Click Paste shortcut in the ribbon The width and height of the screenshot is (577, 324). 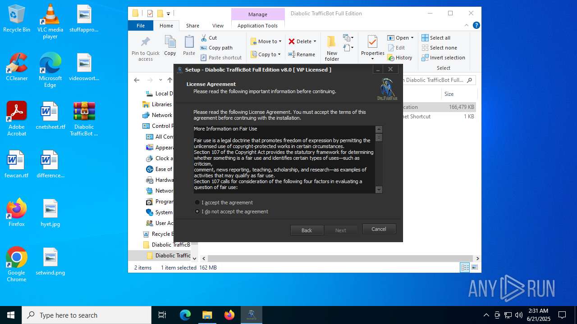pyautogui.click(x=221, y=58)
